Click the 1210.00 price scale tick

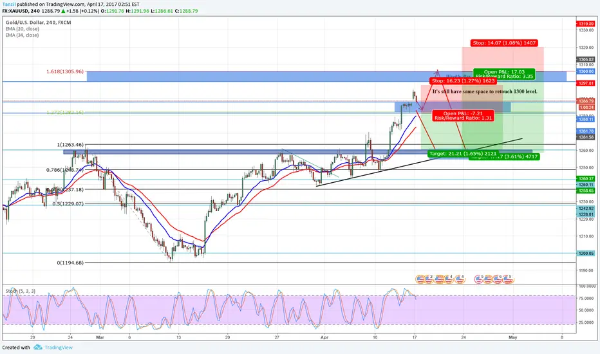click(x=586, y=236)
